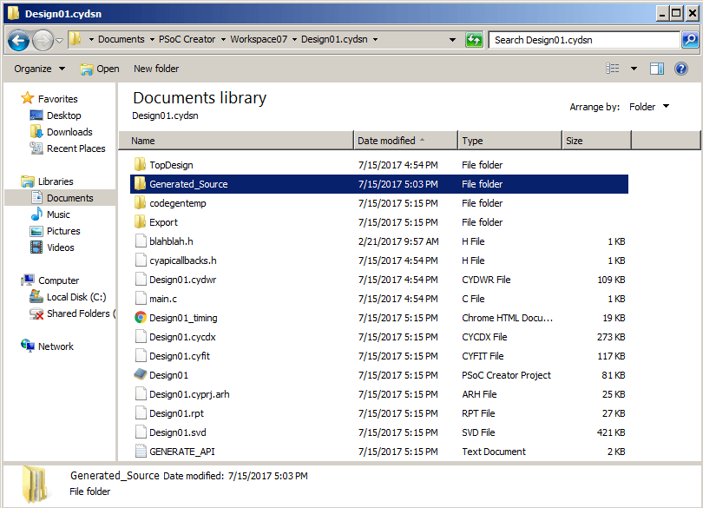Click the Music note icon
703x508 pixels.
(x=36, y=214)
